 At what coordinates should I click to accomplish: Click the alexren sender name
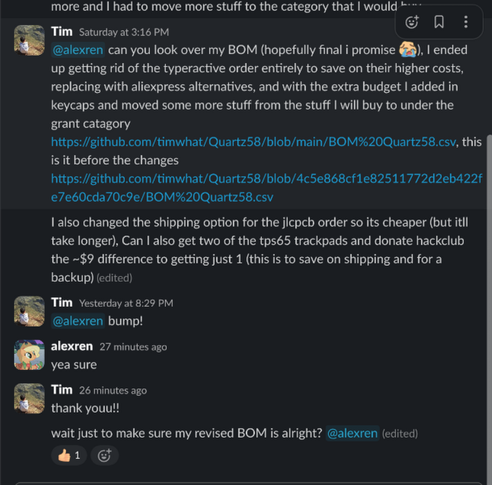72,346
